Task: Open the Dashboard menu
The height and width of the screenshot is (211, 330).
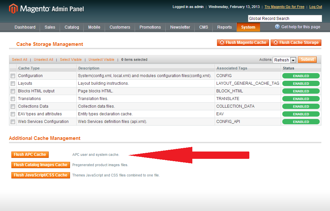Action: point(25,27)
